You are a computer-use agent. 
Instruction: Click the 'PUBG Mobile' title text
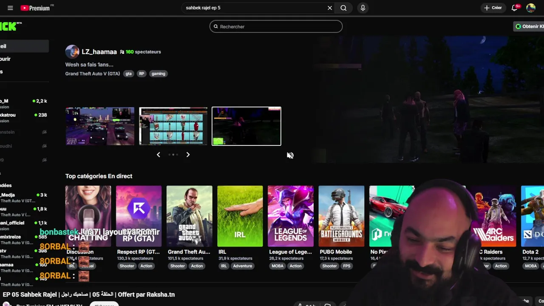tap(336, 252)
